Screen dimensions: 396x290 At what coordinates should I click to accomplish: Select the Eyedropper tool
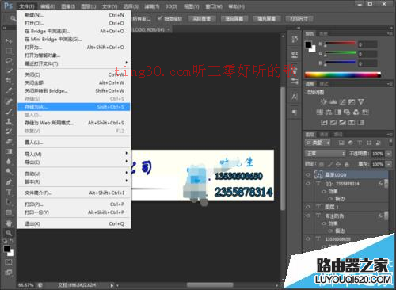tap(9, 91)
